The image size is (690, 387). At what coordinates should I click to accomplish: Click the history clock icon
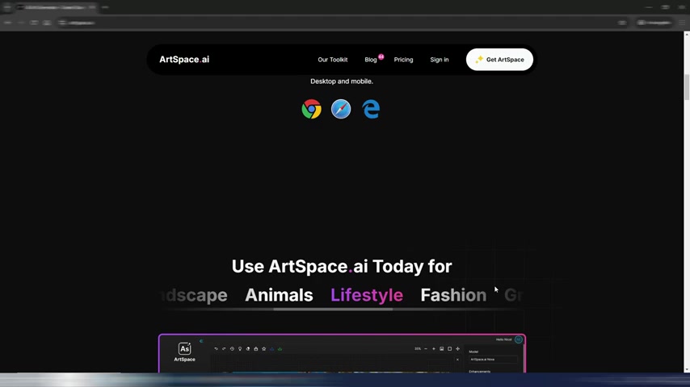232,349
